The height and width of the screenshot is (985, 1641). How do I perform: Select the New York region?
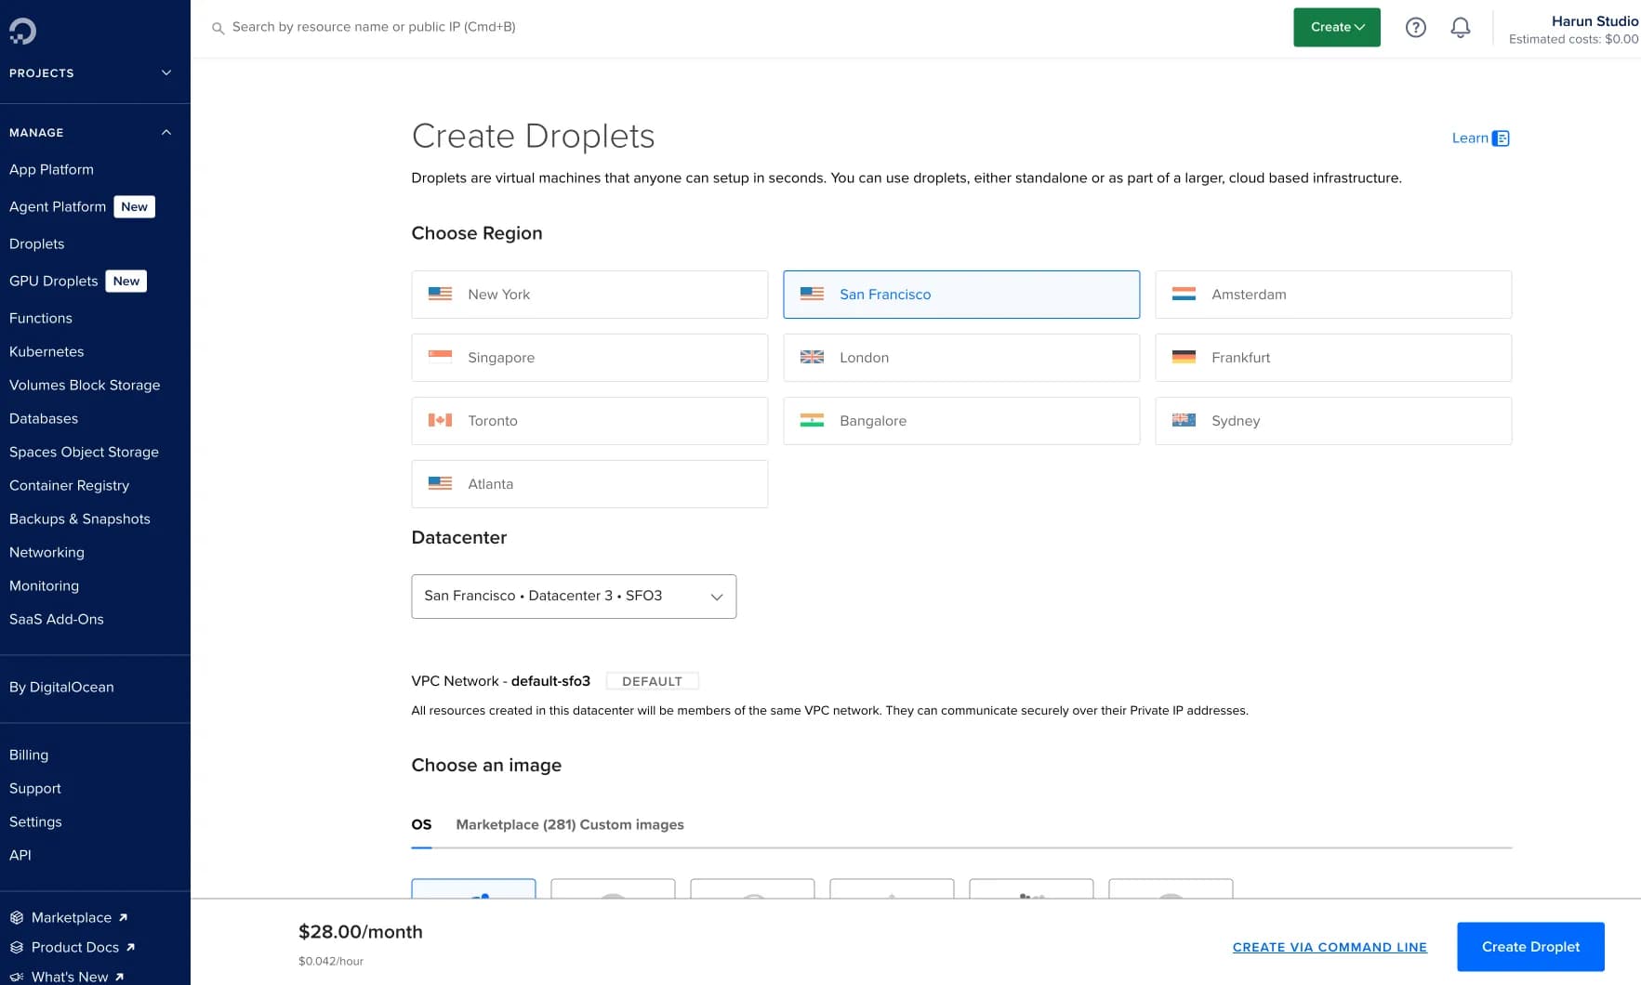pyautogui.click(x=589, y=295)
